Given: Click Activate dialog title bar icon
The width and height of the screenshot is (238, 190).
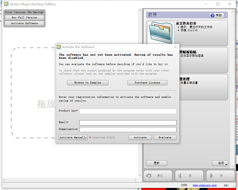Looking at the screenshot, I should tap(59, 47).
